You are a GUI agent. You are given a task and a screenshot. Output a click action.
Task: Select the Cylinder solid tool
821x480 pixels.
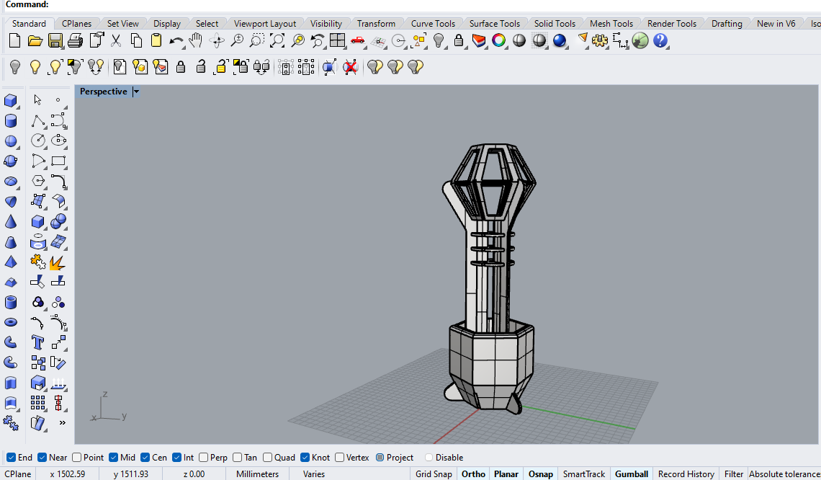pos(11,120)
